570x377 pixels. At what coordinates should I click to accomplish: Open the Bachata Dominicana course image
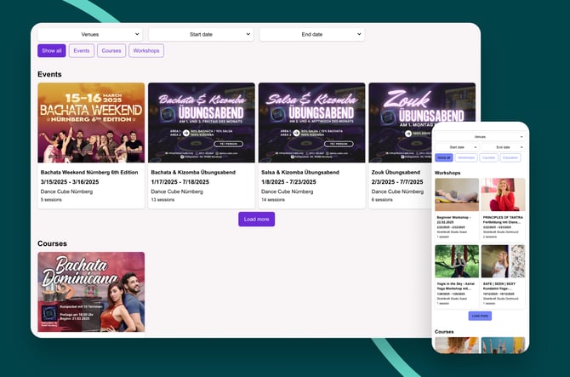pyautogui.click(x=91, y=291)
